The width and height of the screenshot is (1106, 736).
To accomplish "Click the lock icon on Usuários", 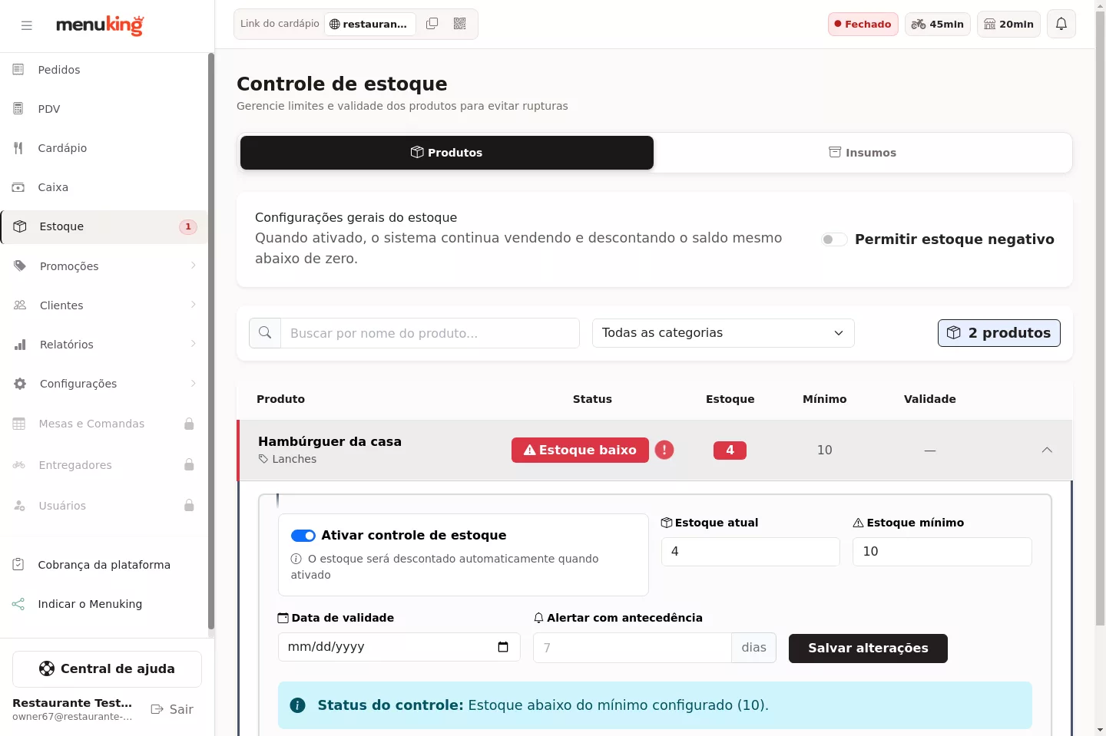I will click(x=189, y=506).
